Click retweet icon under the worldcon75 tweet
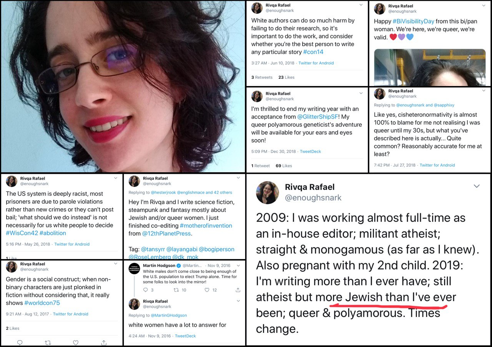 click(48, 342)
